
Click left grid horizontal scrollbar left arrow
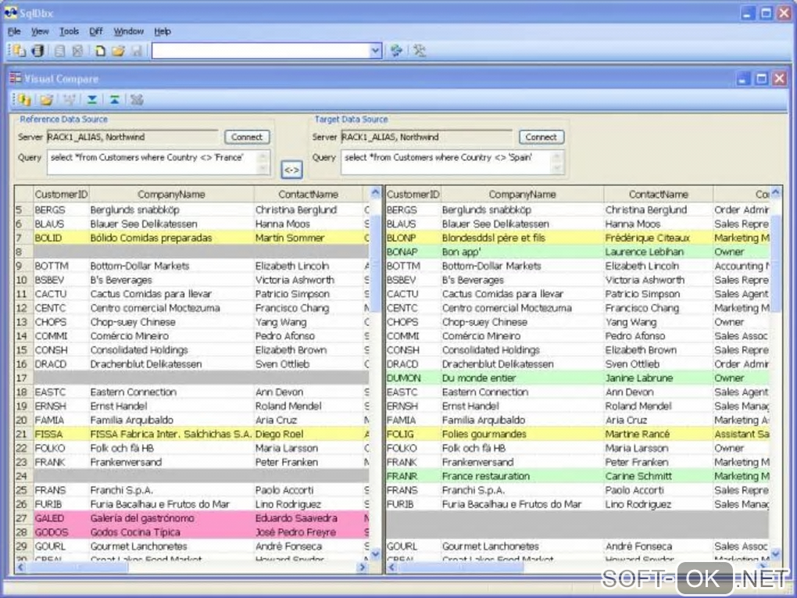[21, 567]
